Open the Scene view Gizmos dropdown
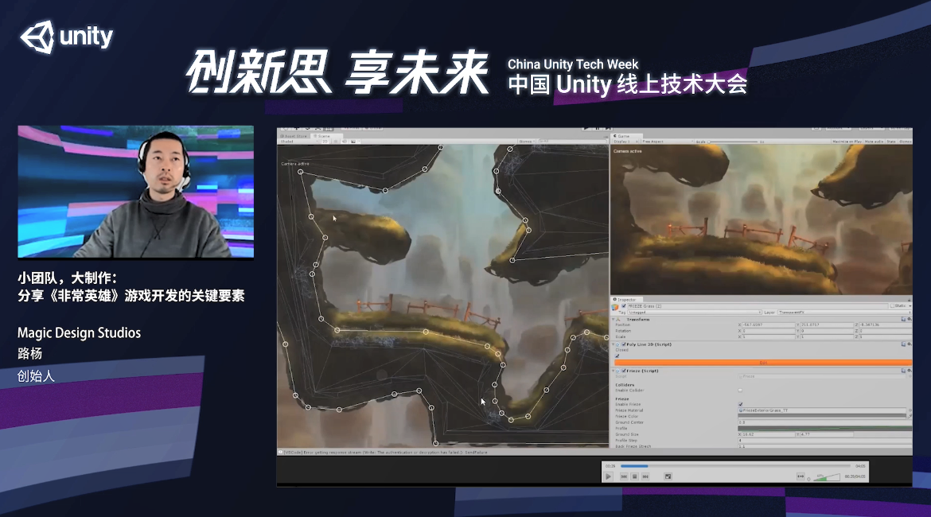 [528, 142]
